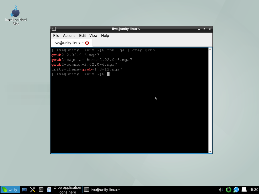Screen dimensions: 259x194
Task: Open the network globe tray icon
Action: coord(236,190)
